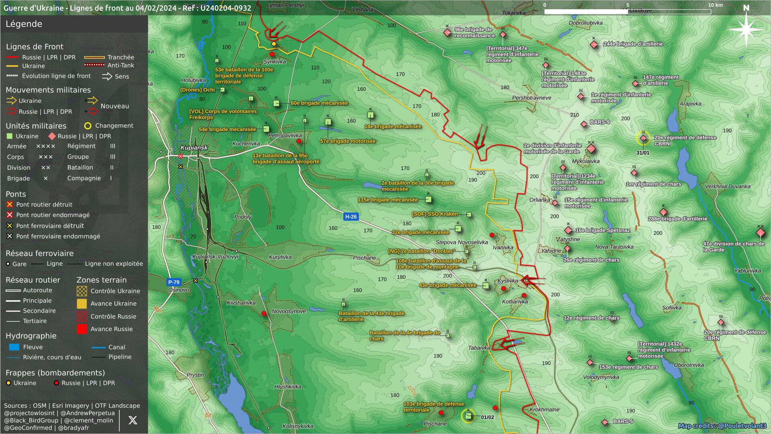Click the 96e brigade de reconnaissance diamond marker

pyautogui.click(x=447, y=33)
